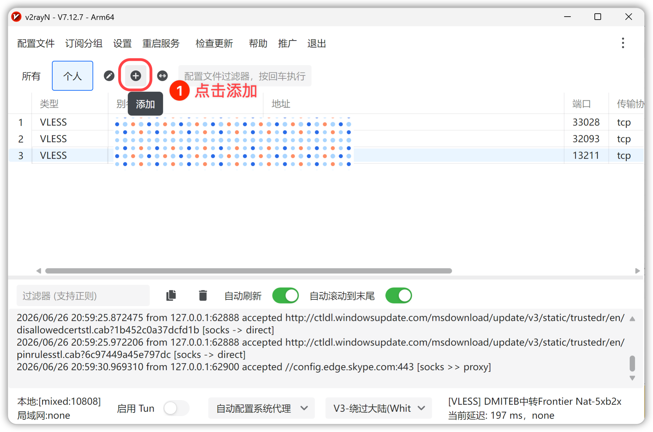
Task: Click the [VLESS] DMITEB中转Frontier status text
Action: pos(535,401)
